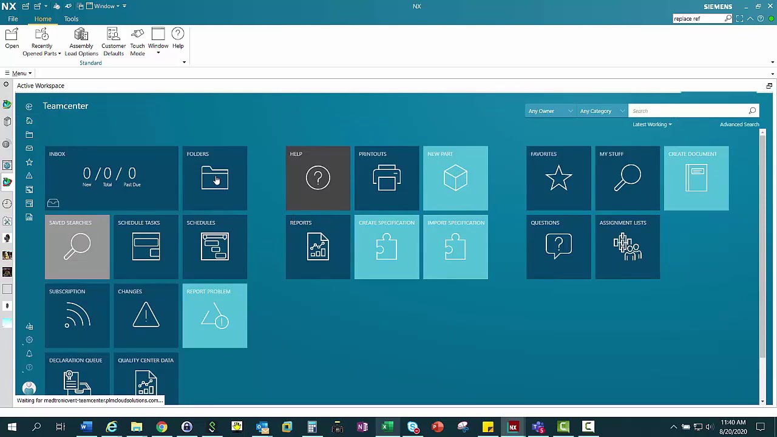Open the Schedule Tasks tile
The height and width of the screenshot is (437, 777).
[146, 247]
